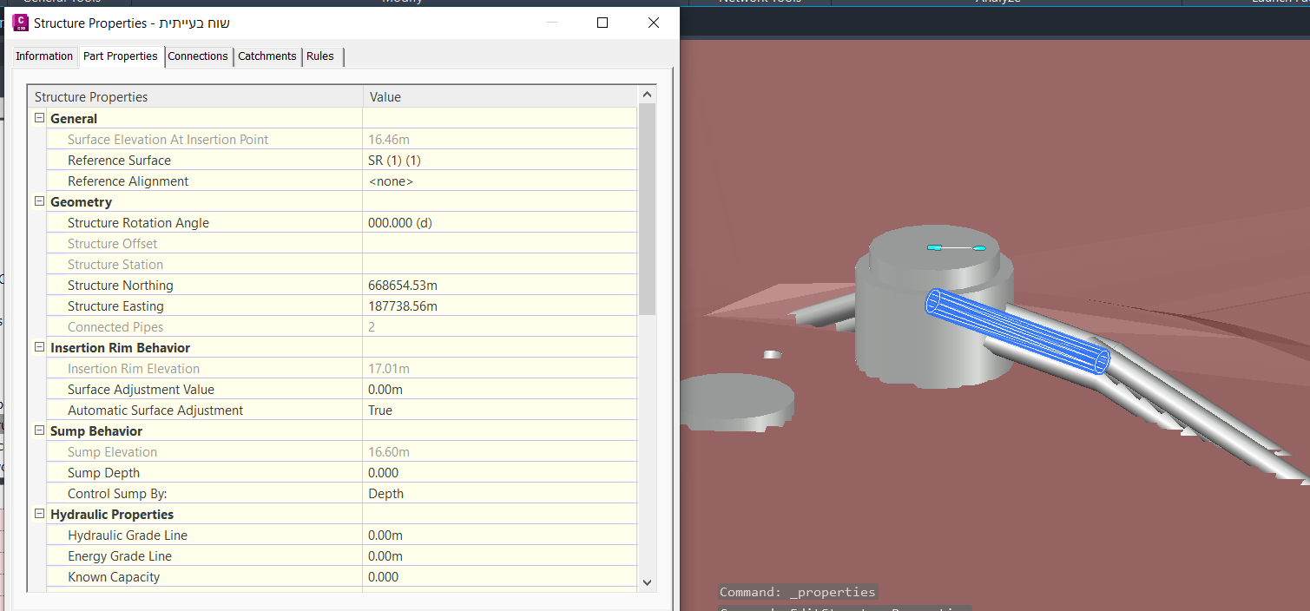Collapse the Hydraulic Properties section
The width and height of the screenshot is (1310, 611).
tap(38, 513)
